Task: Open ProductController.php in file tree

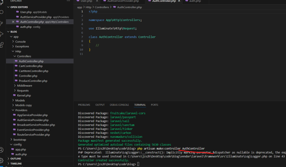Action: click(40, 81)
